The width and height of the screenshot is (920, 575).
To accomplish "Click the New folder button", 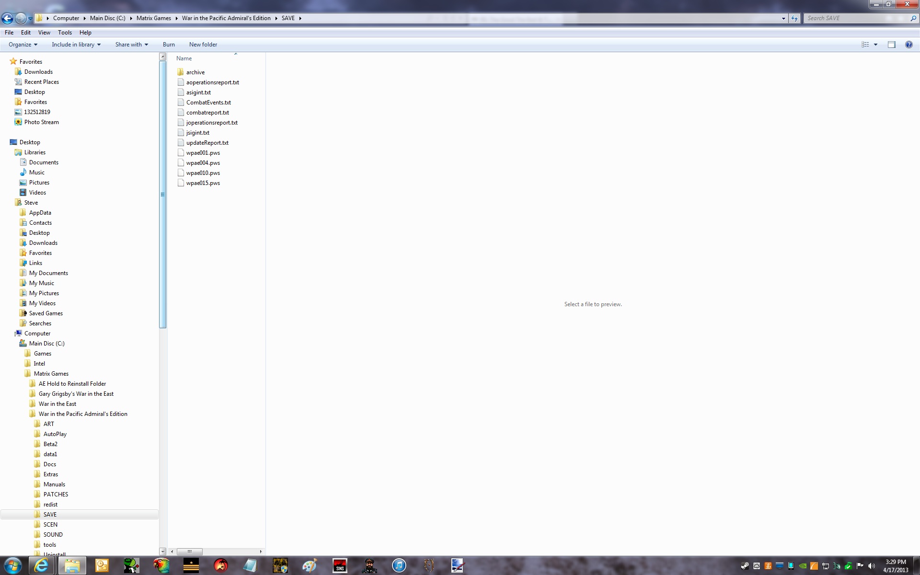I will (x=203, y=45).
